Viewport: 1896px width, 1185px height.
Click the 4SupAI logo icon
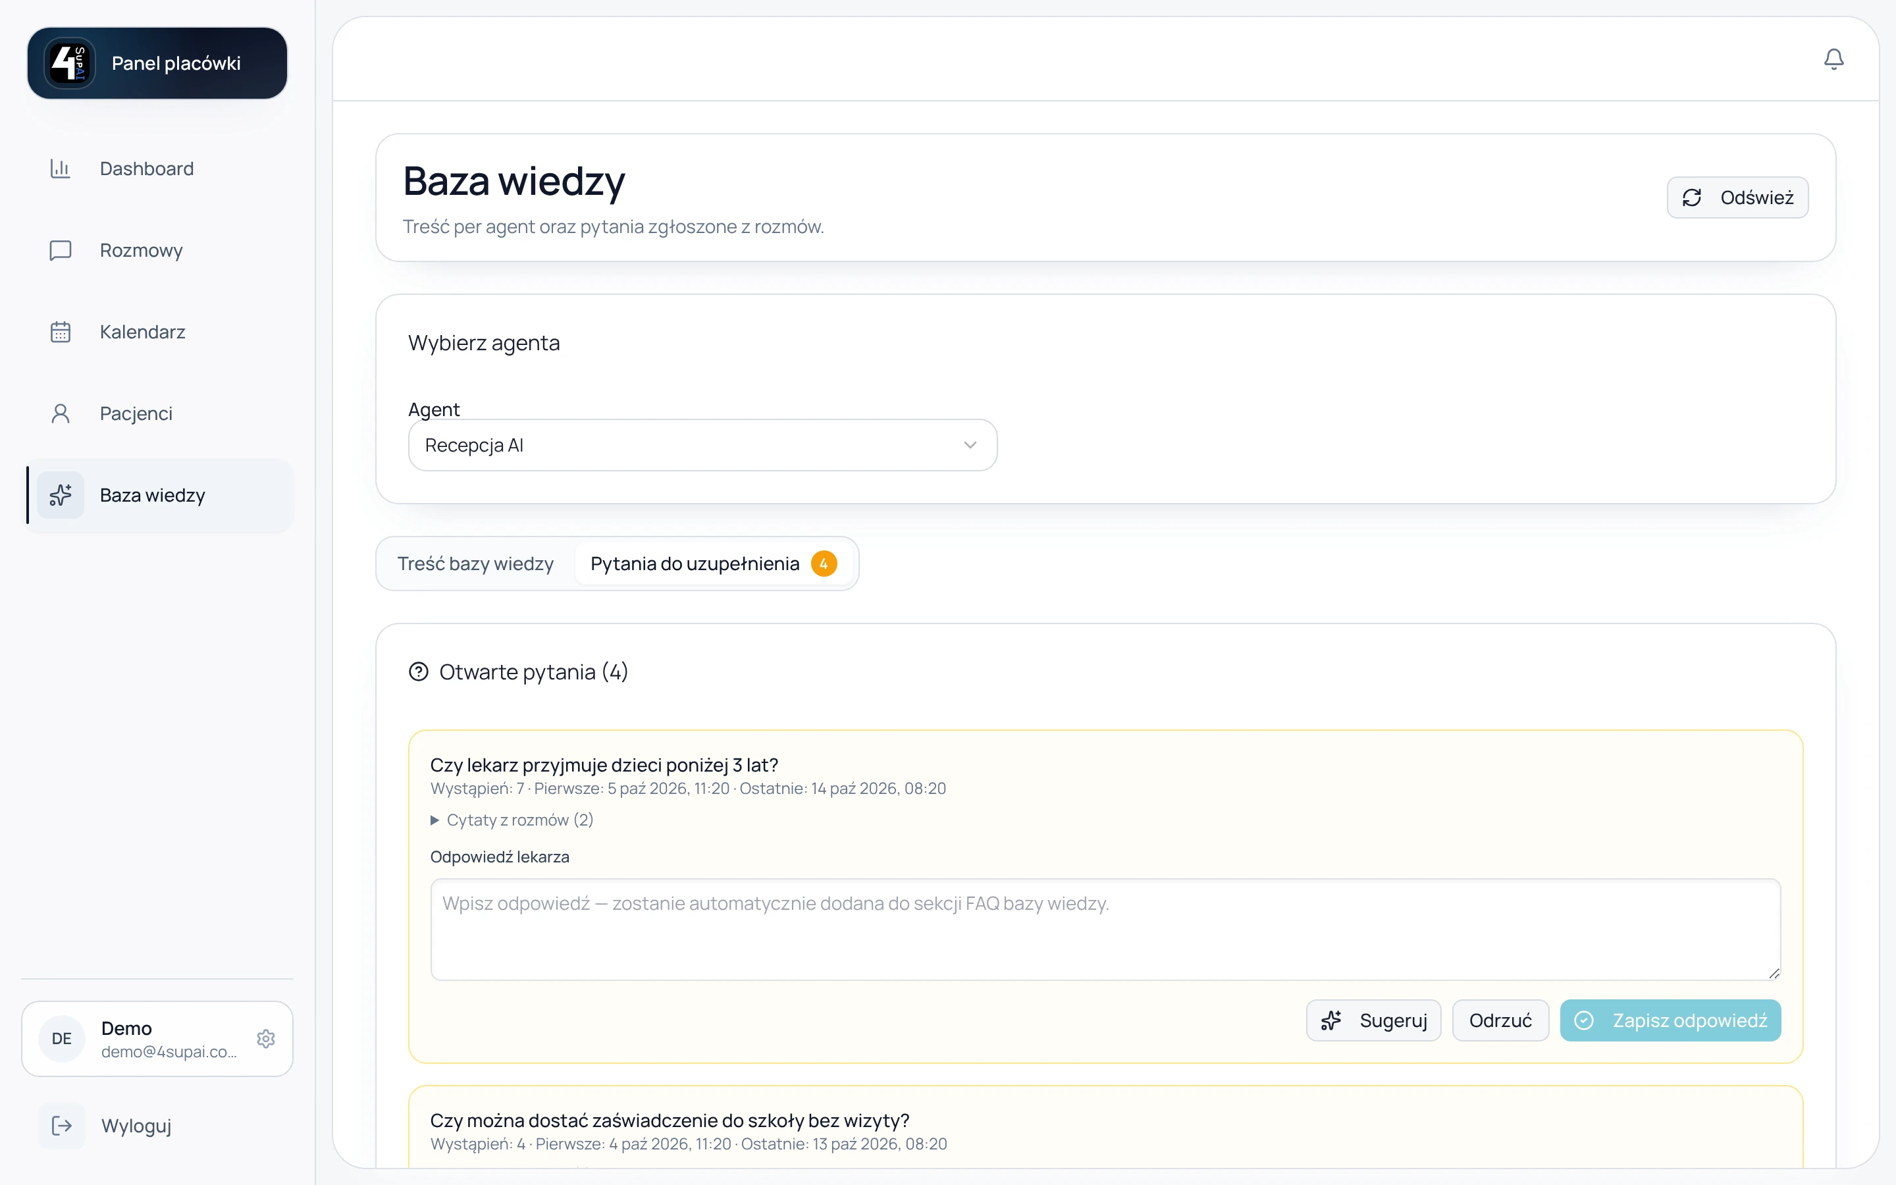point(68,63)
